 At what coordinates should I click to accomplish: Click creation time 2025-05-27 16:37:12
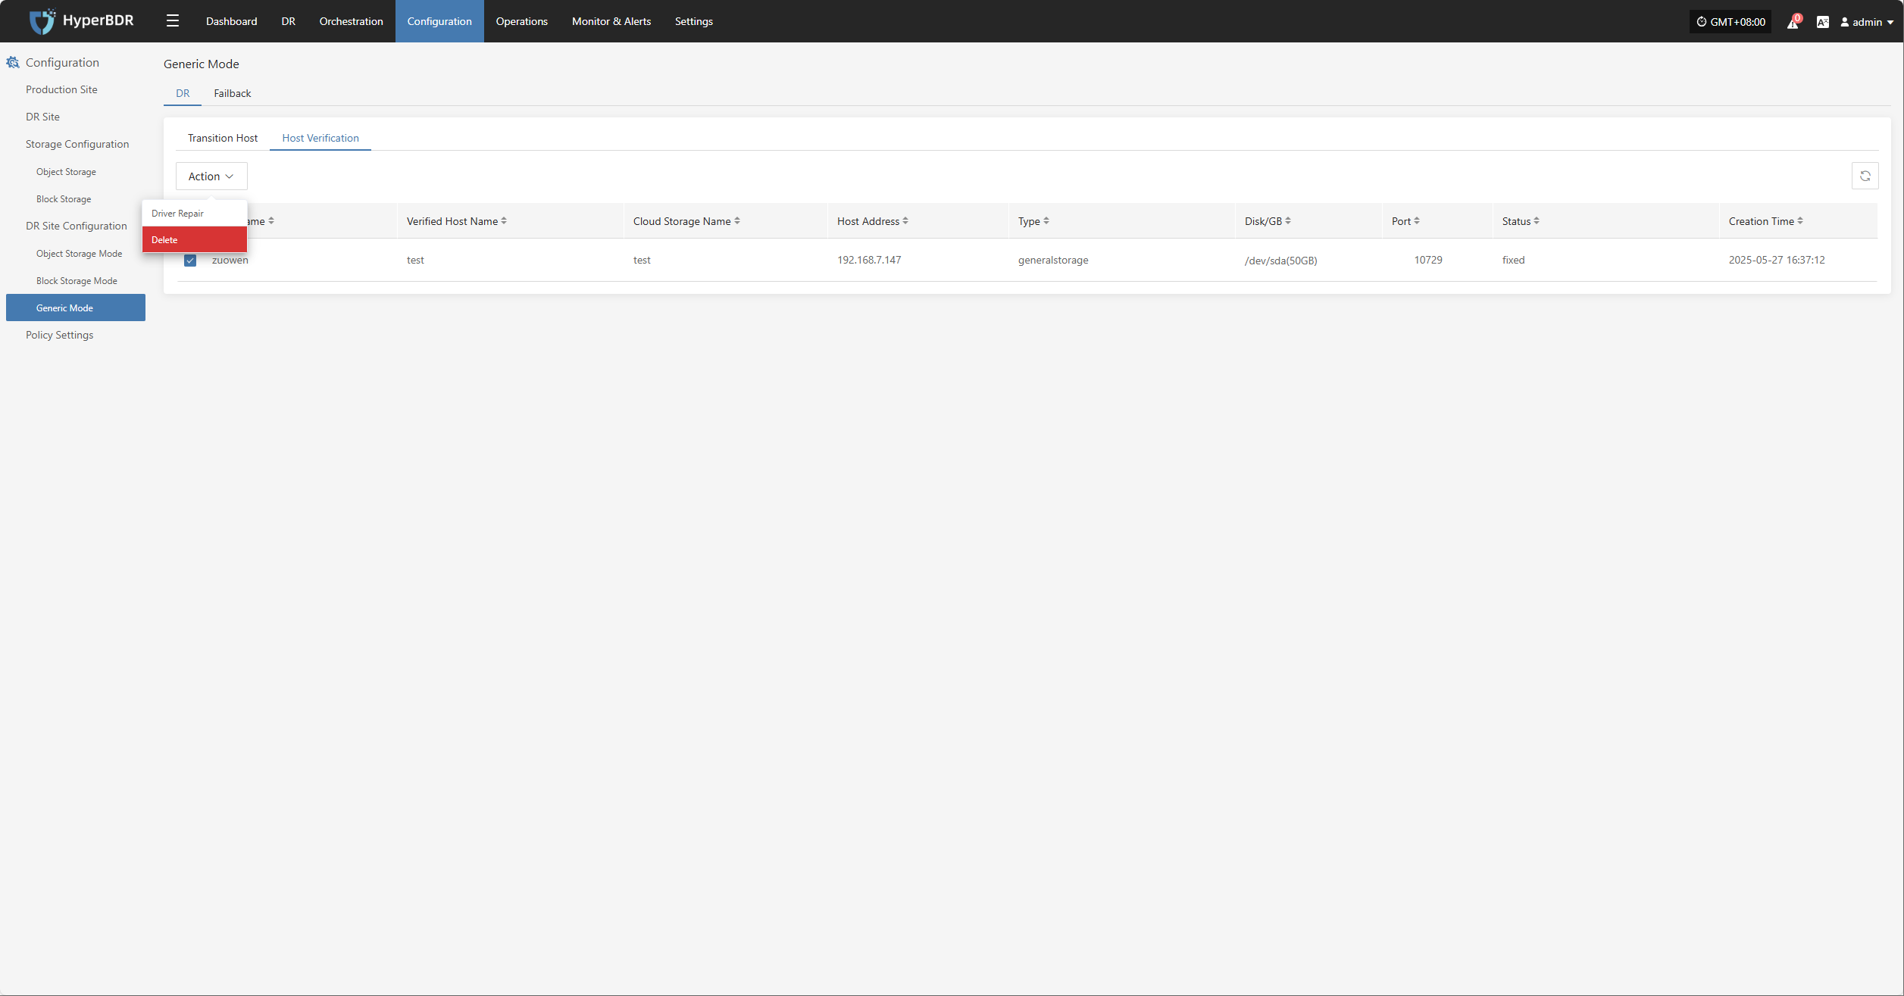[x=1777, y=260]
